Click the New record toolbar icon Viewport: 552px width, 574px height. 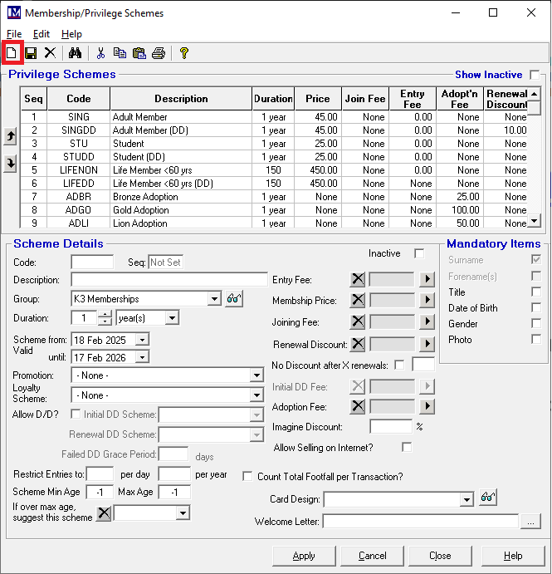12,53
